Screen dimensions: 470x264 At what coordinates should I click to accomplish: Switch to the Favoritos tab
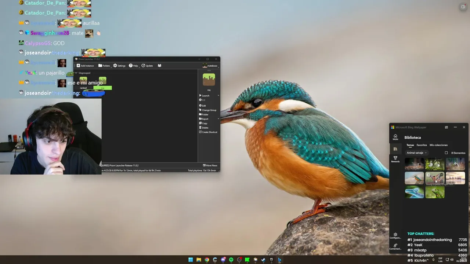coord(422,145)
